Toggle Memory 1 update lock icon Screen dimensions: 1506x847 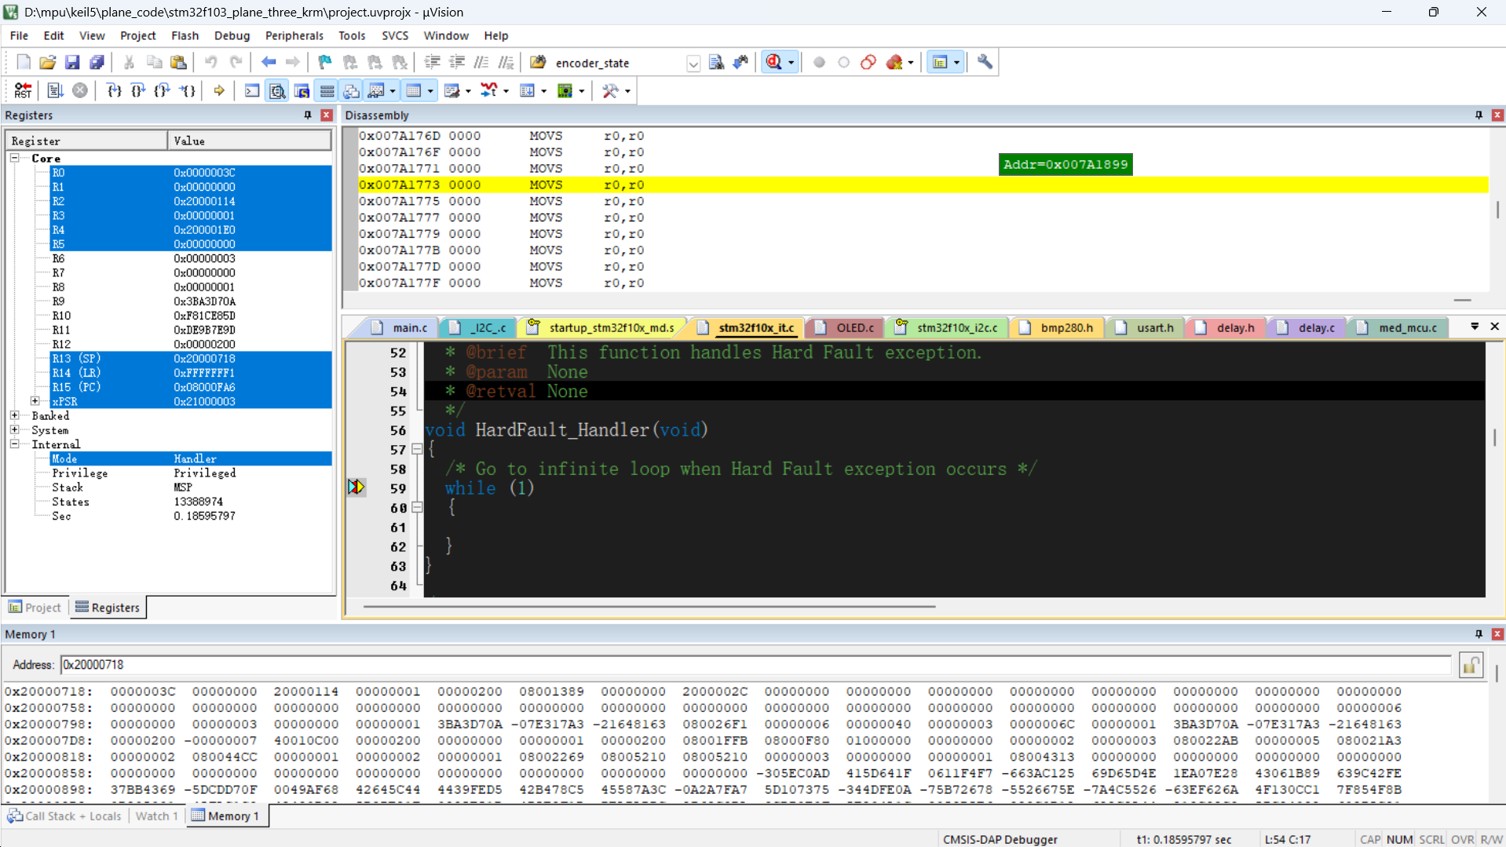click(x=1471, y=665)
